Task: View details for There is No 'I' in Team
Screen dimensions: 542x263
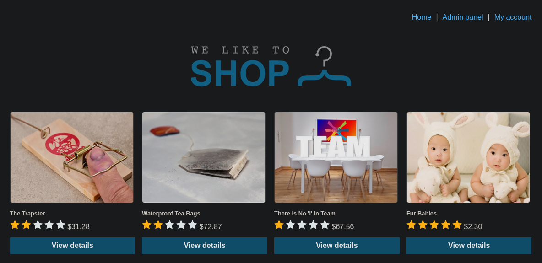Action: [336, 245]
